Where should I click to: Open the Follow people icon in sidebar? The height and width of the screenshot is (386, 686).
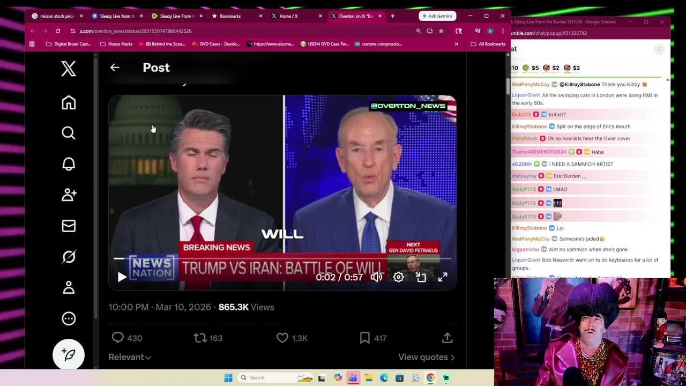coord(69,195)
